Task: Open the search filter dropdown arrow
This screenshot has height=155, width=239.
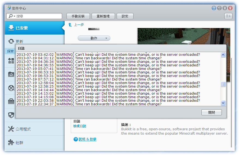Action: (14, 16)
